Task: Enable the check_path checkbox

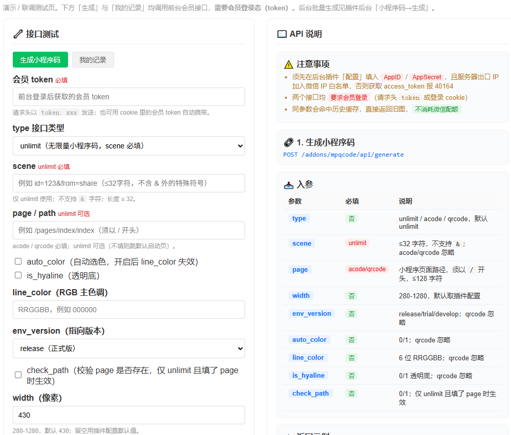Action: [x=18, y=375]
